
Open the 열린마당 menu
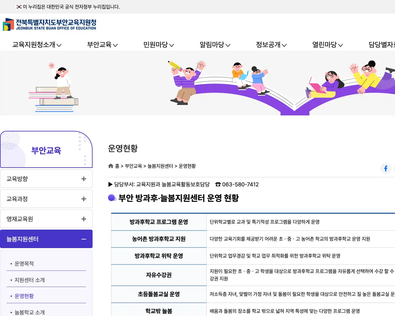327,45
